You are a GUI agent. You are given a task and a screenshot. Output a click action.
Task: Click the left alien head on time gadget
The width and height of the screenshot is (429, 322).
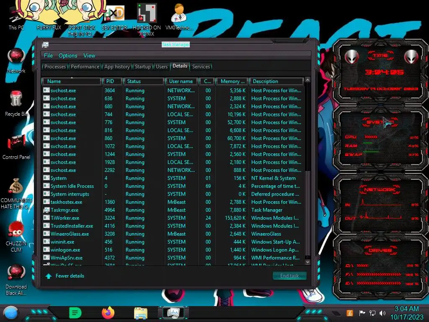[x=351, y=57]
